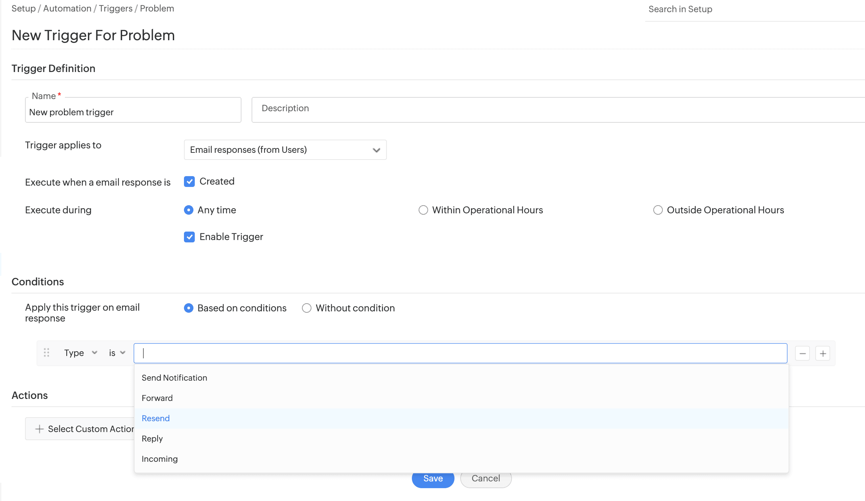The image size is (865, 501).
Task: Click the drag handle grip icon
Action: pos(47,353)
